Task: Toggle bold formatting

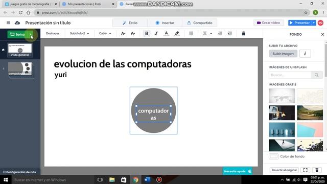Action: [147, 33]
